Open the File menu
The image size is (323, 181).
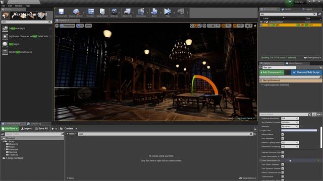[4, 6]
